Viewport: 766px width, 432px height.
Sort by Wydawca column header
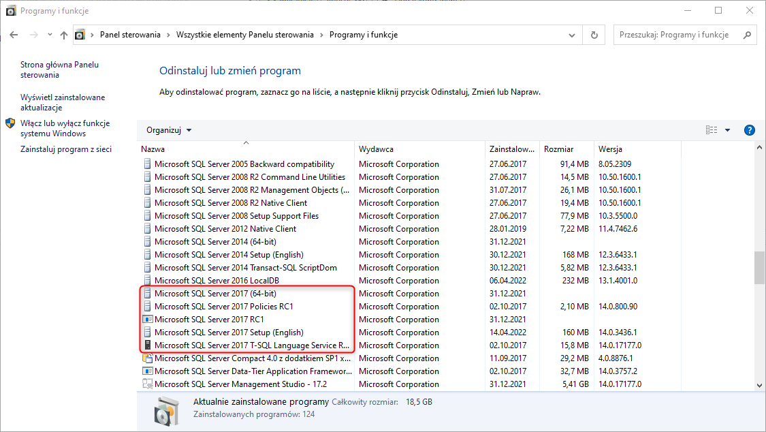point(419,149)
